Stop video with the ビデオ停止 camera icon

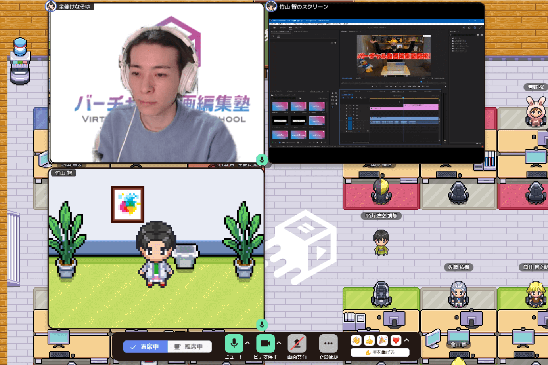[265, 343]
